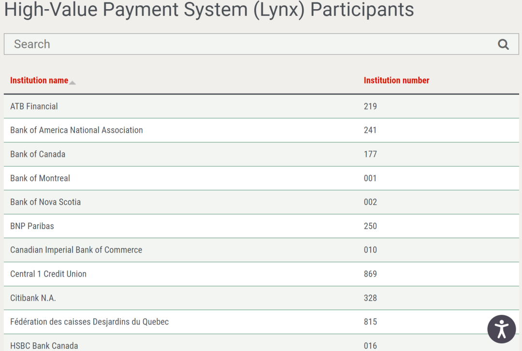
Task: Click institution number 010
Action: 370,250
